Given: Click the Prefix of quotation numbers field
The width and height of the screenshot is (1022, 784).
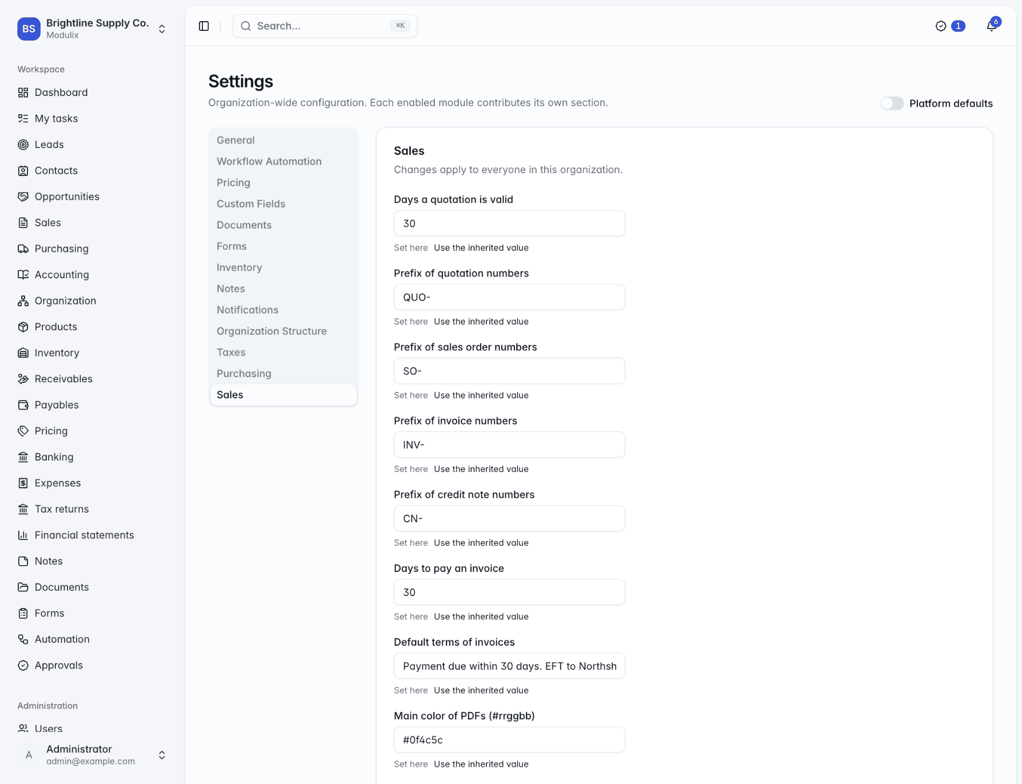Looking at the screenshot, I should (509, 297).
